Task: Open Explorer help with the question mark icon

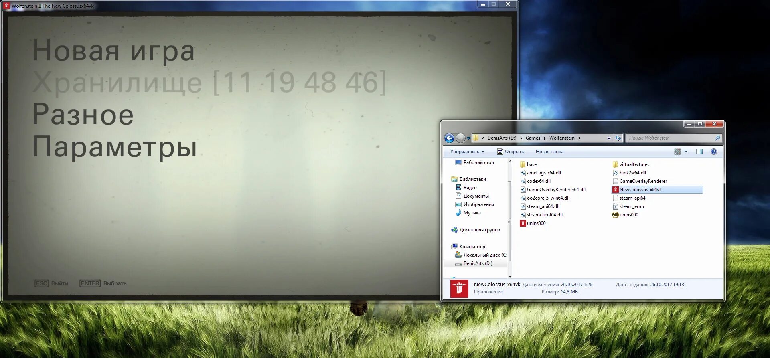Action: pyautogui.click(x=714, y=152)
